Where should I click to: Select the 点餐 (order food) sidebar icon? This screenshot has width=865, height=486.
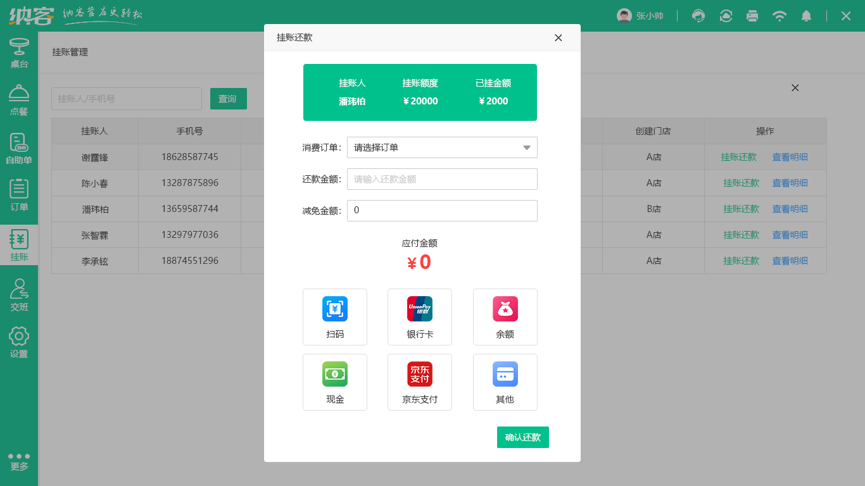coord(19,98)
